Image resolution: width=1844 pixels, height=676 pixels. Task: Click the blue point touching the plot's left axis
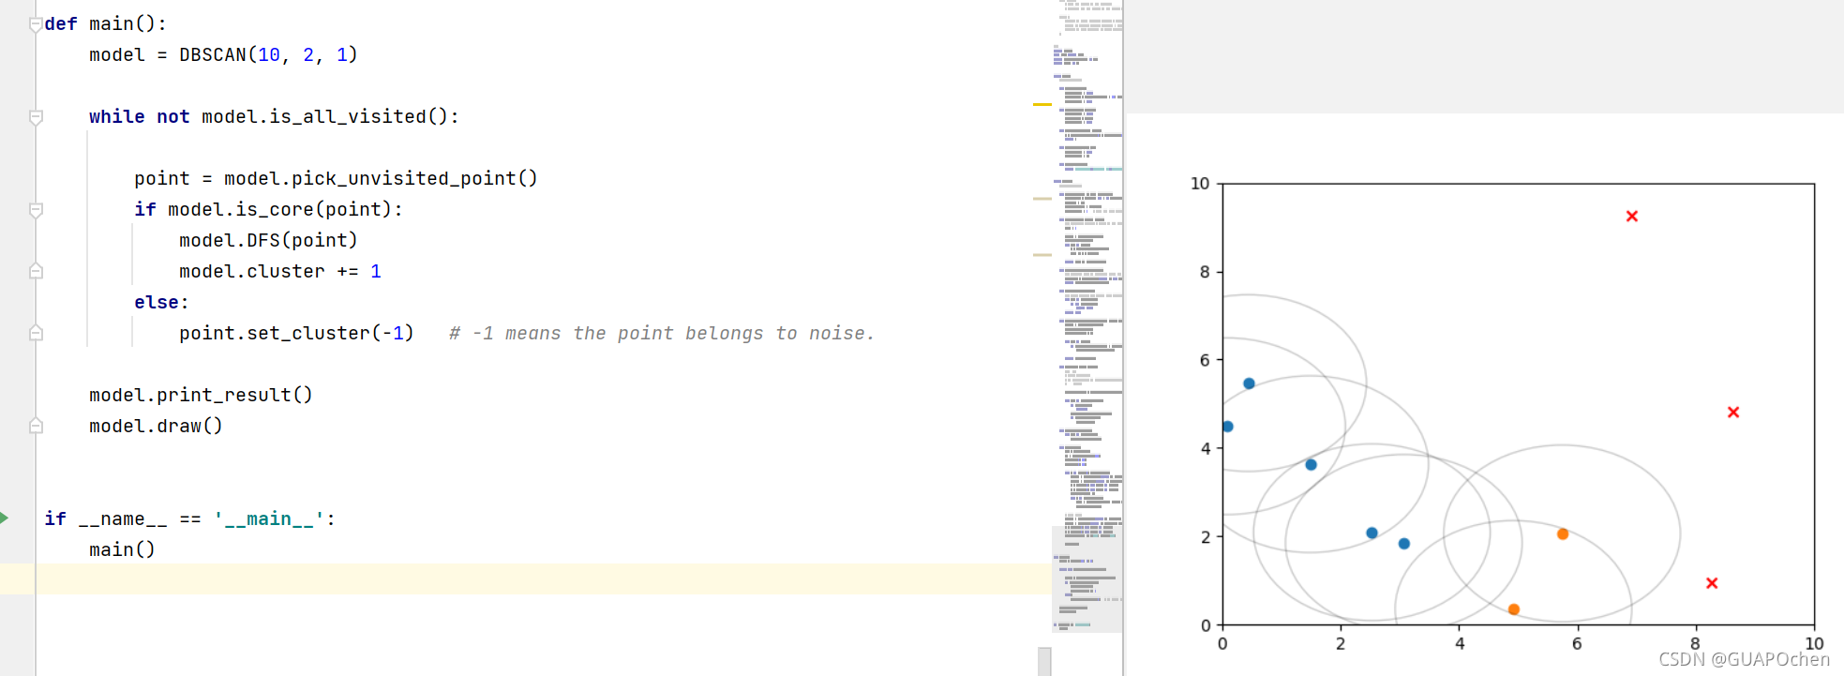coord(1227,427)
